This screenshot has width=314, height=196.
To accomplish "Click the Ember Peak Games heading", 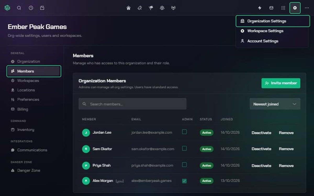I will pos(37,27).
